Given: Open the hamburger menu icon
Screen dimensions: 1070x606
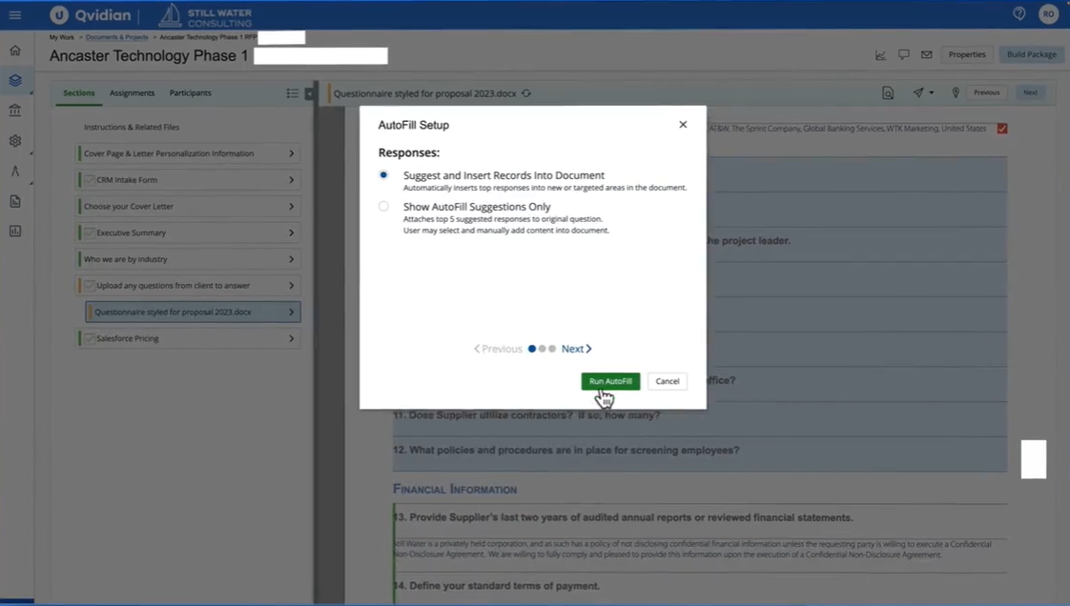Looking at the screenshot, I should (15, 14).
